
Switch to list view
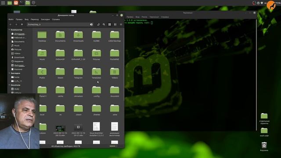(x=115, y=25)
